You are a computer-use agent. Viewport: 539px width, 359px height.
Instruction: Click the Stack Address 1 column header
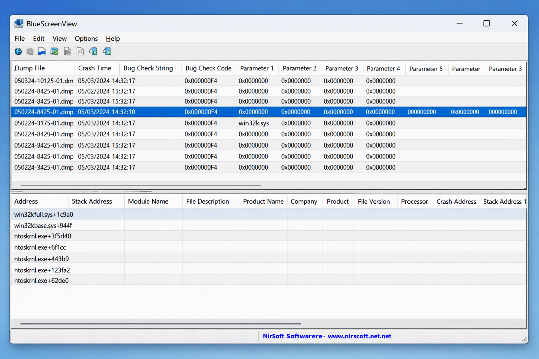click(x=504, y=202)
